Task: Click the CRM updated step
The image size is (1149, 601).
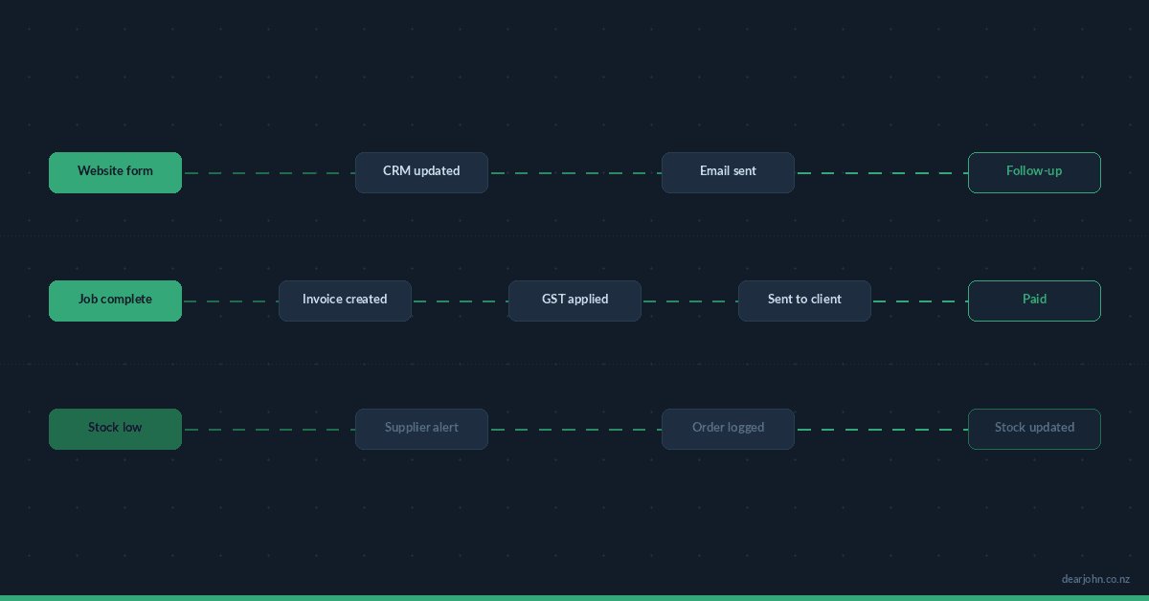Action: [421, 172]
